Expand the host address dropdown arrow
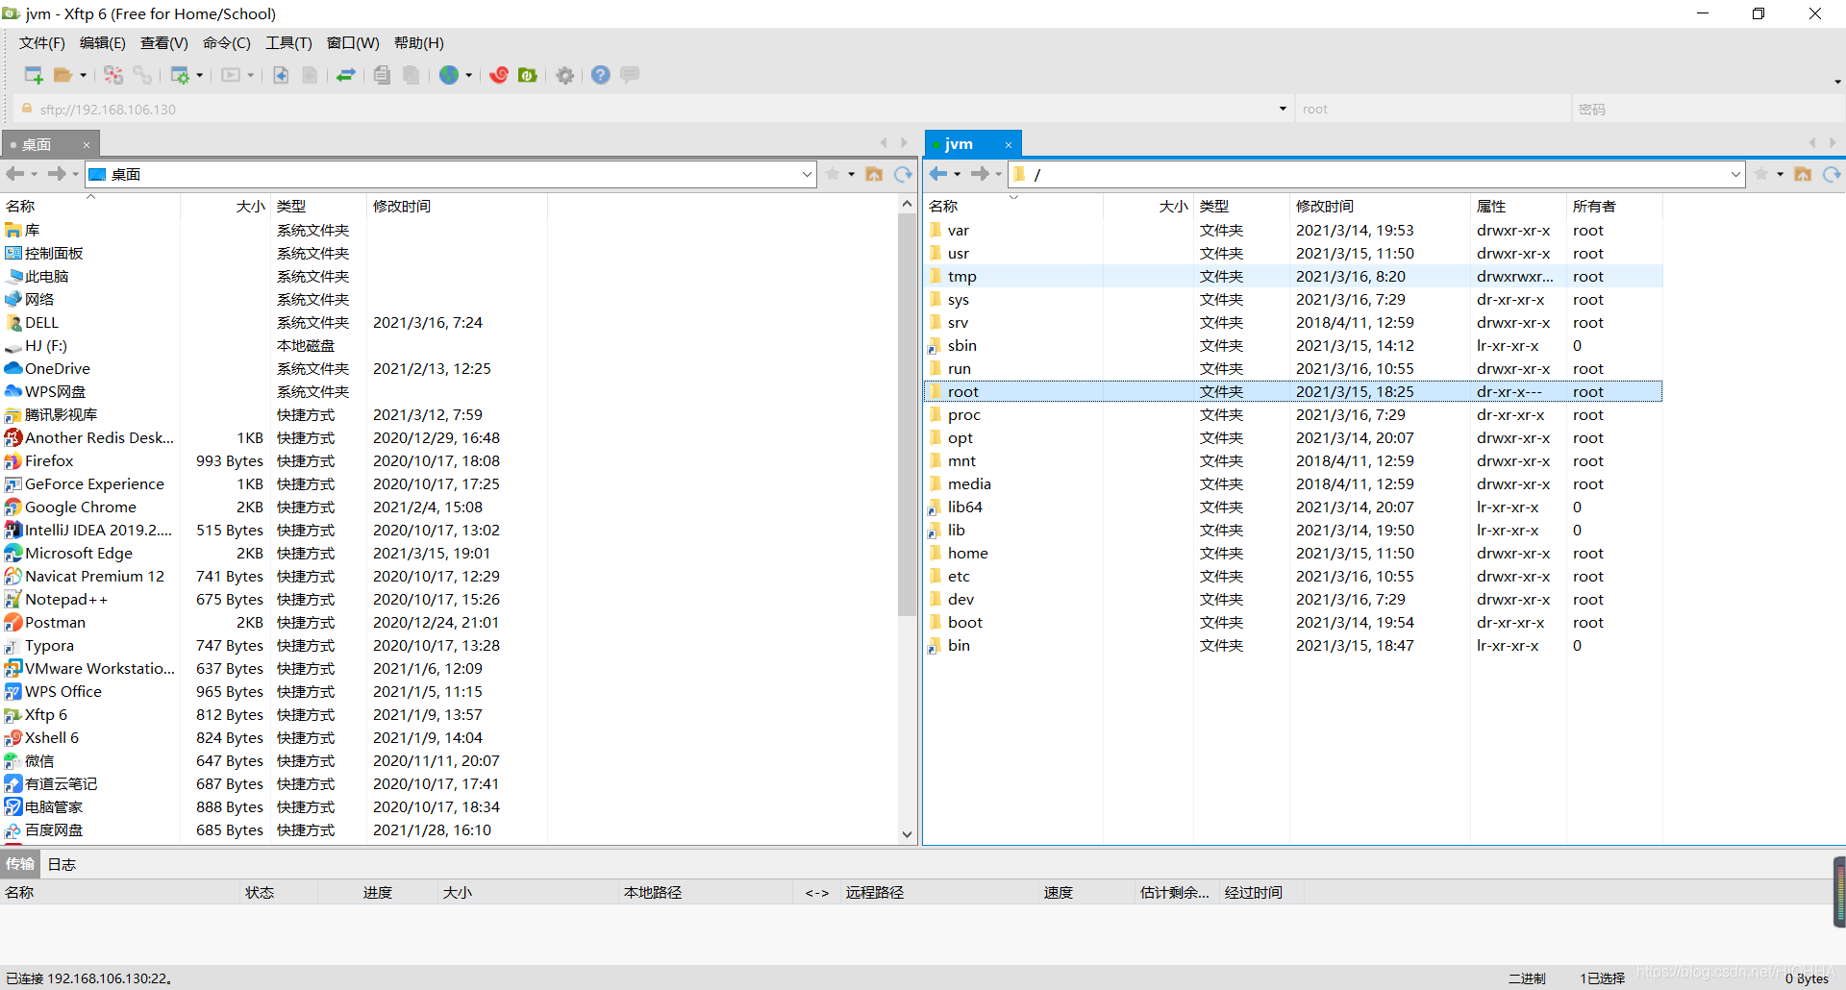This screenshot has height=990, width=1846. tap(1283, 110)
